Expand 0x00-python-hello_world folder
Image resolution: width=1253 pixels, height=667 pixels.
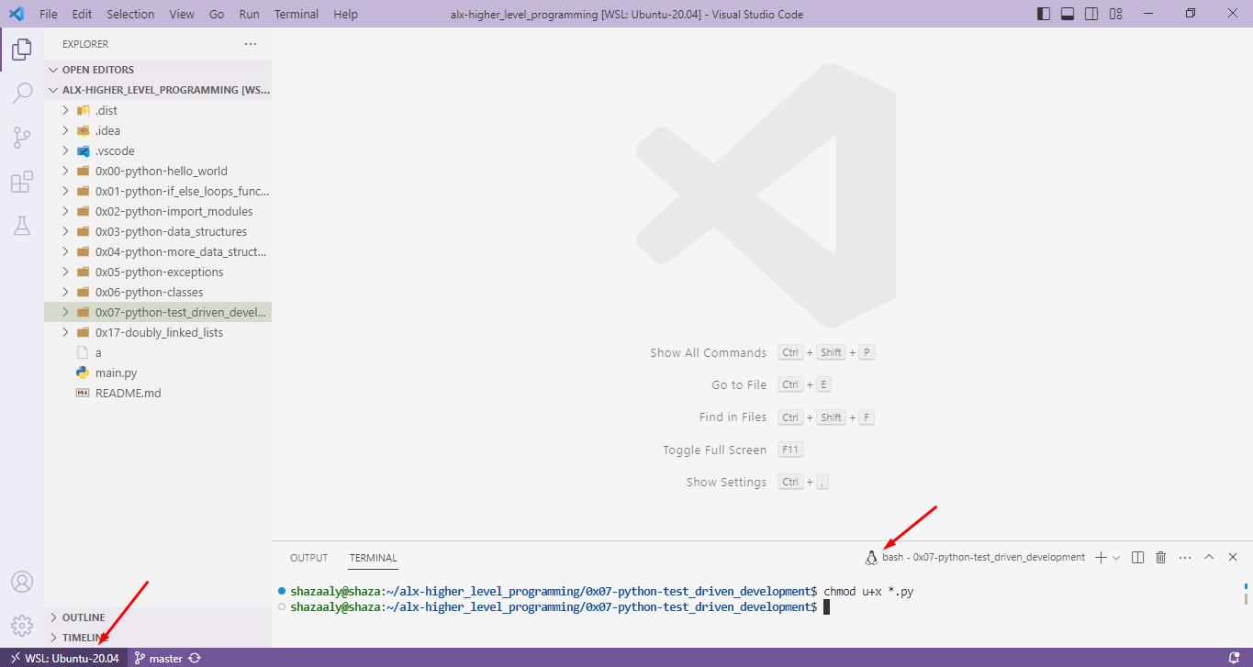pyautogui.click(x=158, y=171)
